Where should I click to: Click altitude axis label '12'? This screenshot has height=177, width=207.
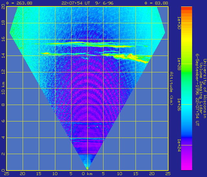(3, 72)
